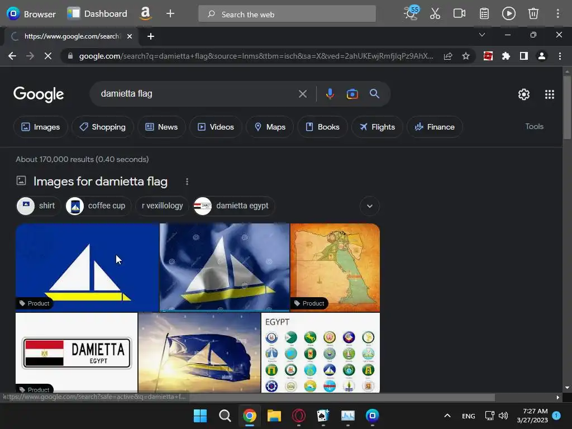The height and width of the screenshot is (429, 572).
Task: Expand more image filter chips
Action: pos(370,206)
